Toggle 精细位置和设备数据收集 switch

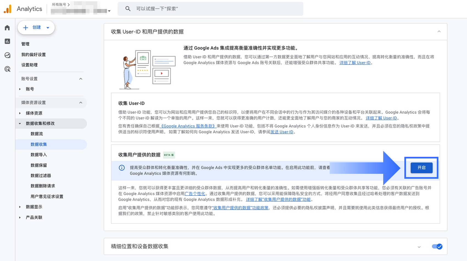pos(437,246)
